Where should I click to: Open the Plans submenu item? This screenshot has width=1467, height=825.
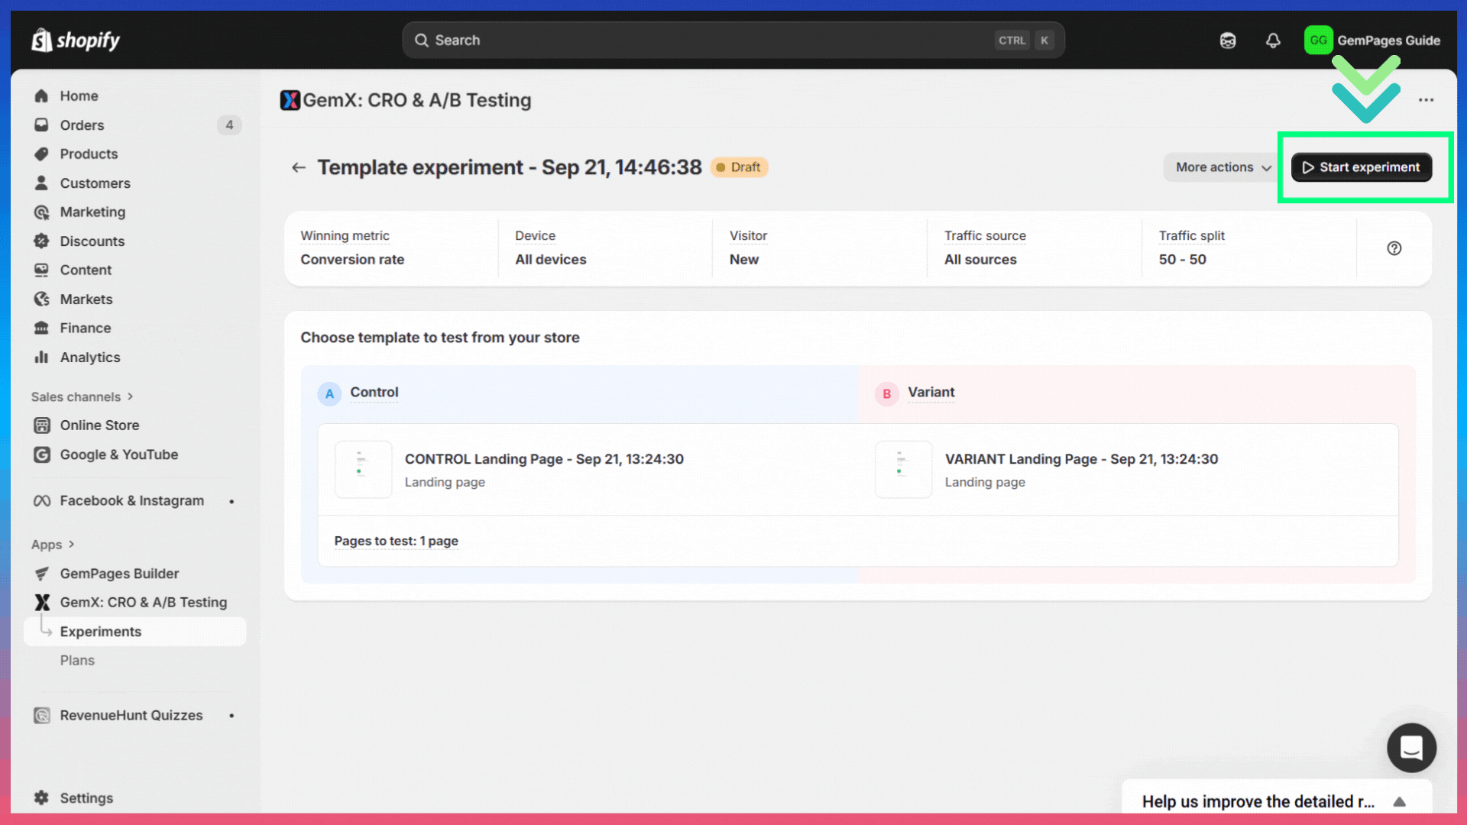[x=77, y=660]
